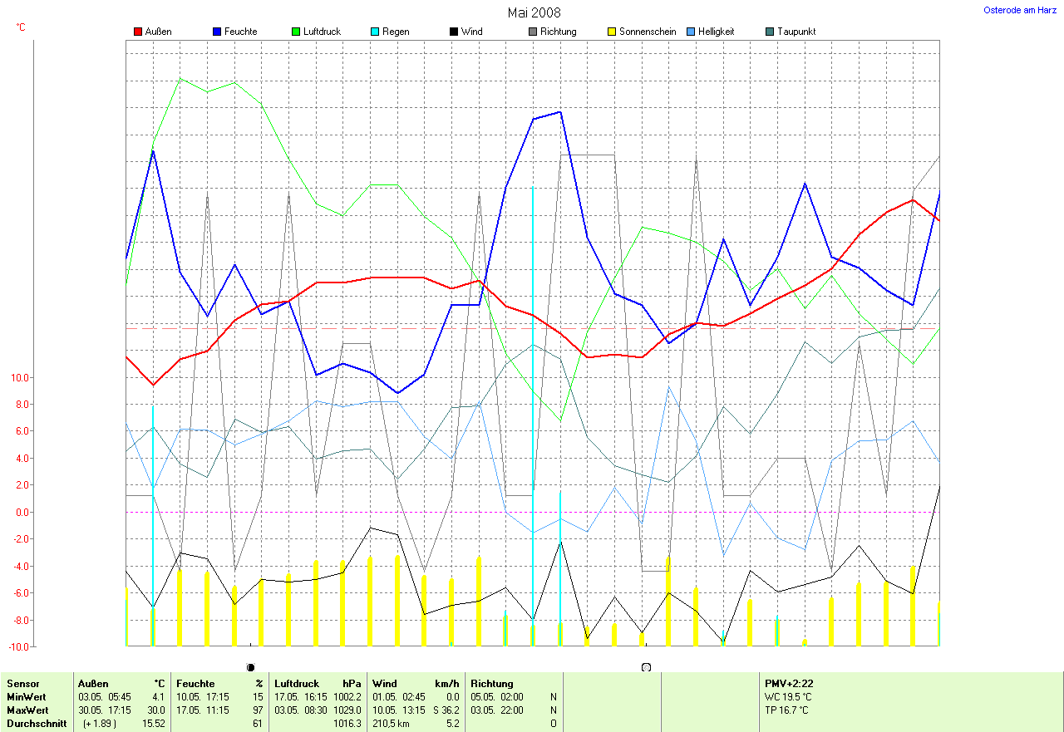Click the Luftdruck column header in table
Viewport: 1064px width, 732px height.
296,684
